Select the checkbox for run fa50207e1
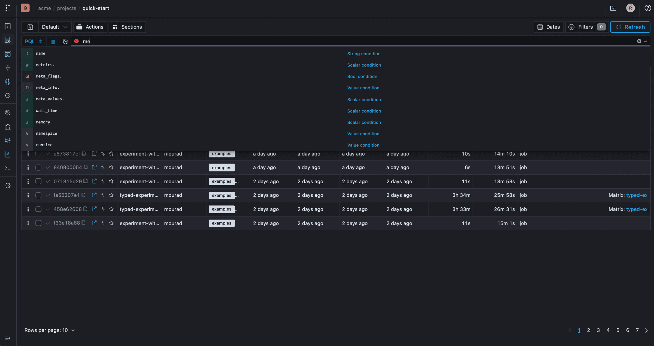The image size is (654, 346). click(x=38, y=195)
